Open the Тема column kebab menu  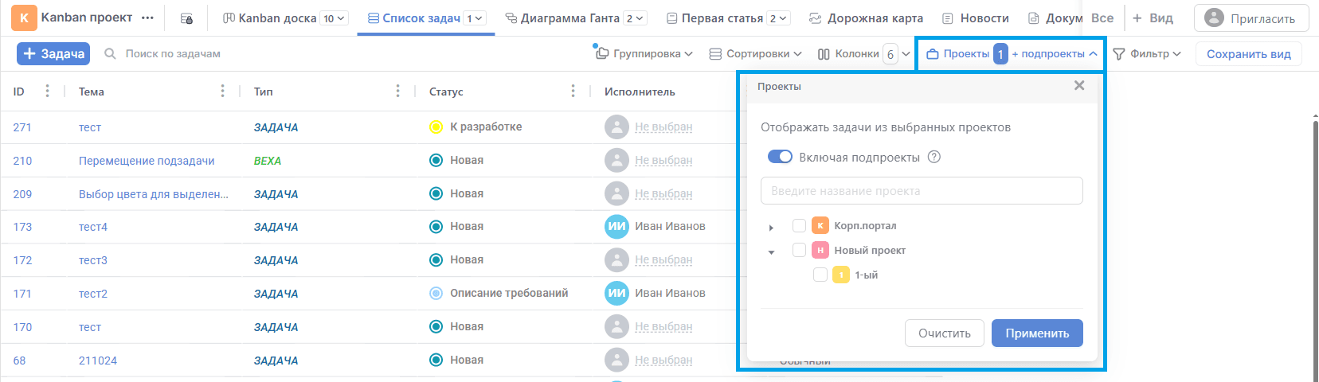(222, 92)
